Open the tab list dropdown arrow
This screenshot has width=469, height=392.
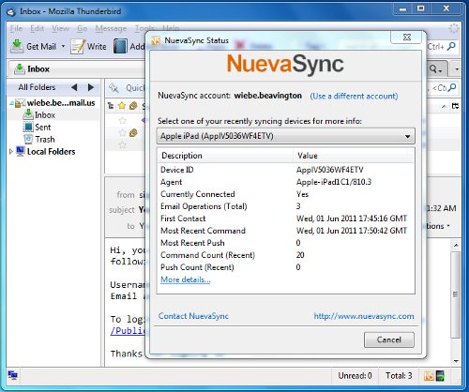[x=457, y=68]
